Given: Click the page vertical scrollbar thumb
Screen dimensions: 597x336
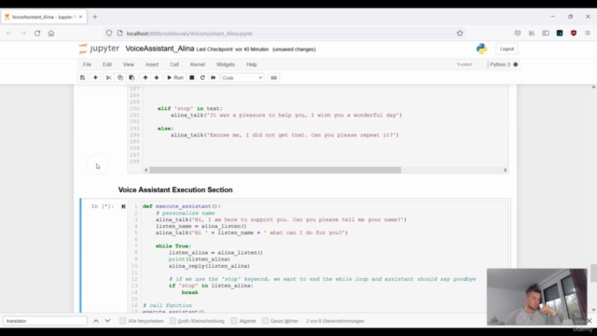Looking at the screenshot, I should 593,273.
